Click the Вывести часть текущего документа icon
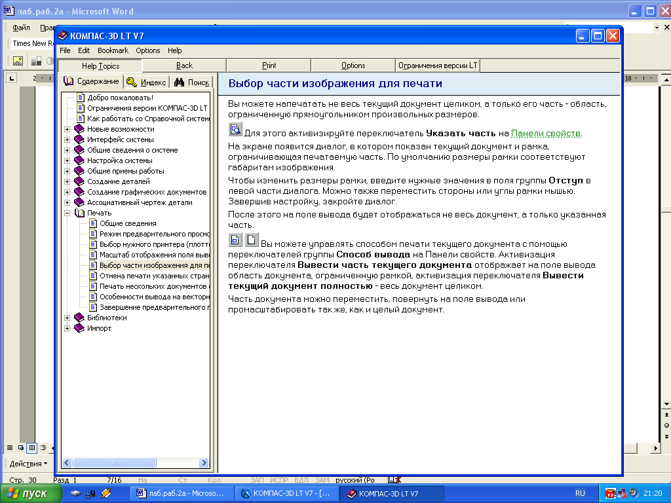The image size is (671, 503). [x=235, y=240]
